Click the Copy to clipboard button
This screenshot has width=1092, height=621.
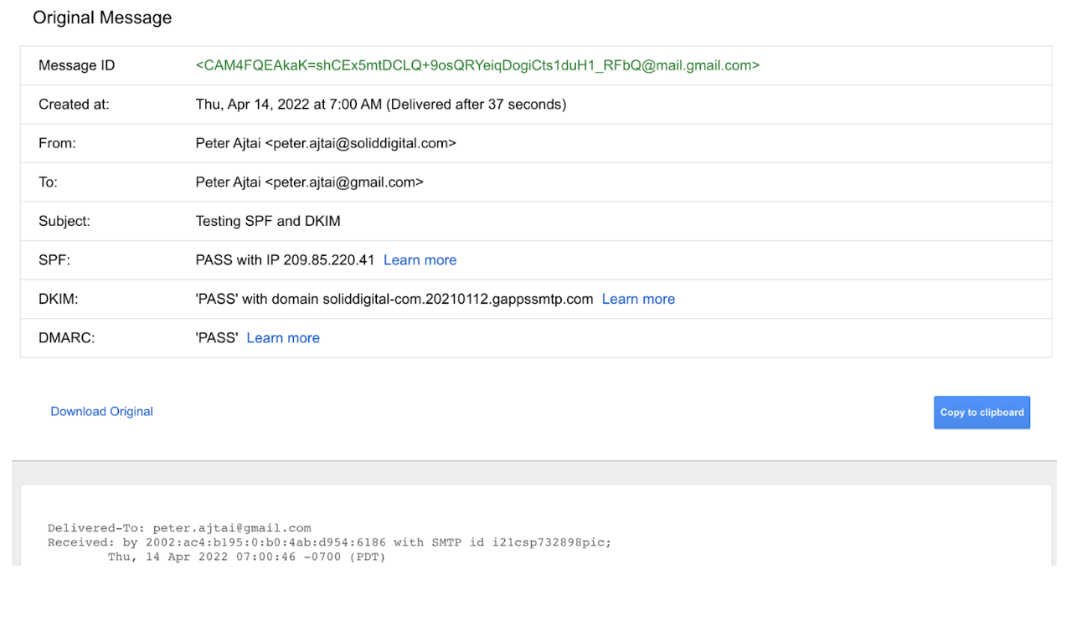(x=981, y=413)
